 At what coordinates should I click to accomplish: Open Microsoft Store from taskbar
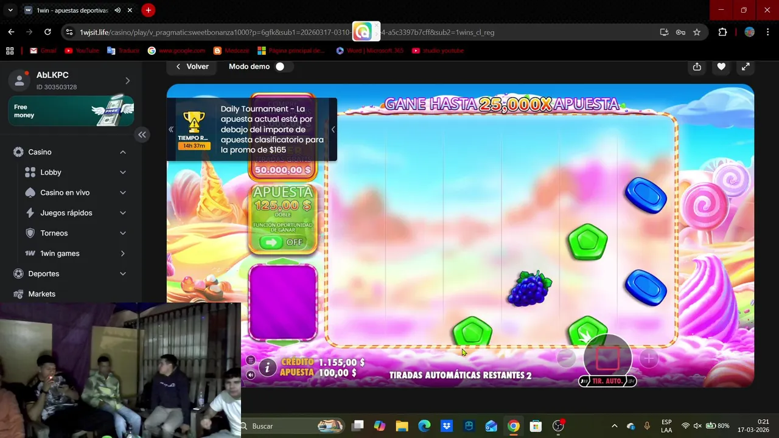tap(536, 426)
